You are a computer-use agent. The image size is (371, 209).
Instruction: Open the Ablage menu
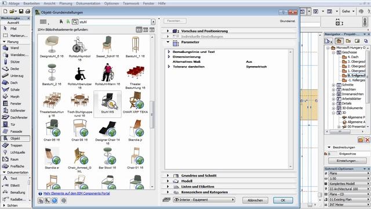pyautogui.click(x=14, y=3)
